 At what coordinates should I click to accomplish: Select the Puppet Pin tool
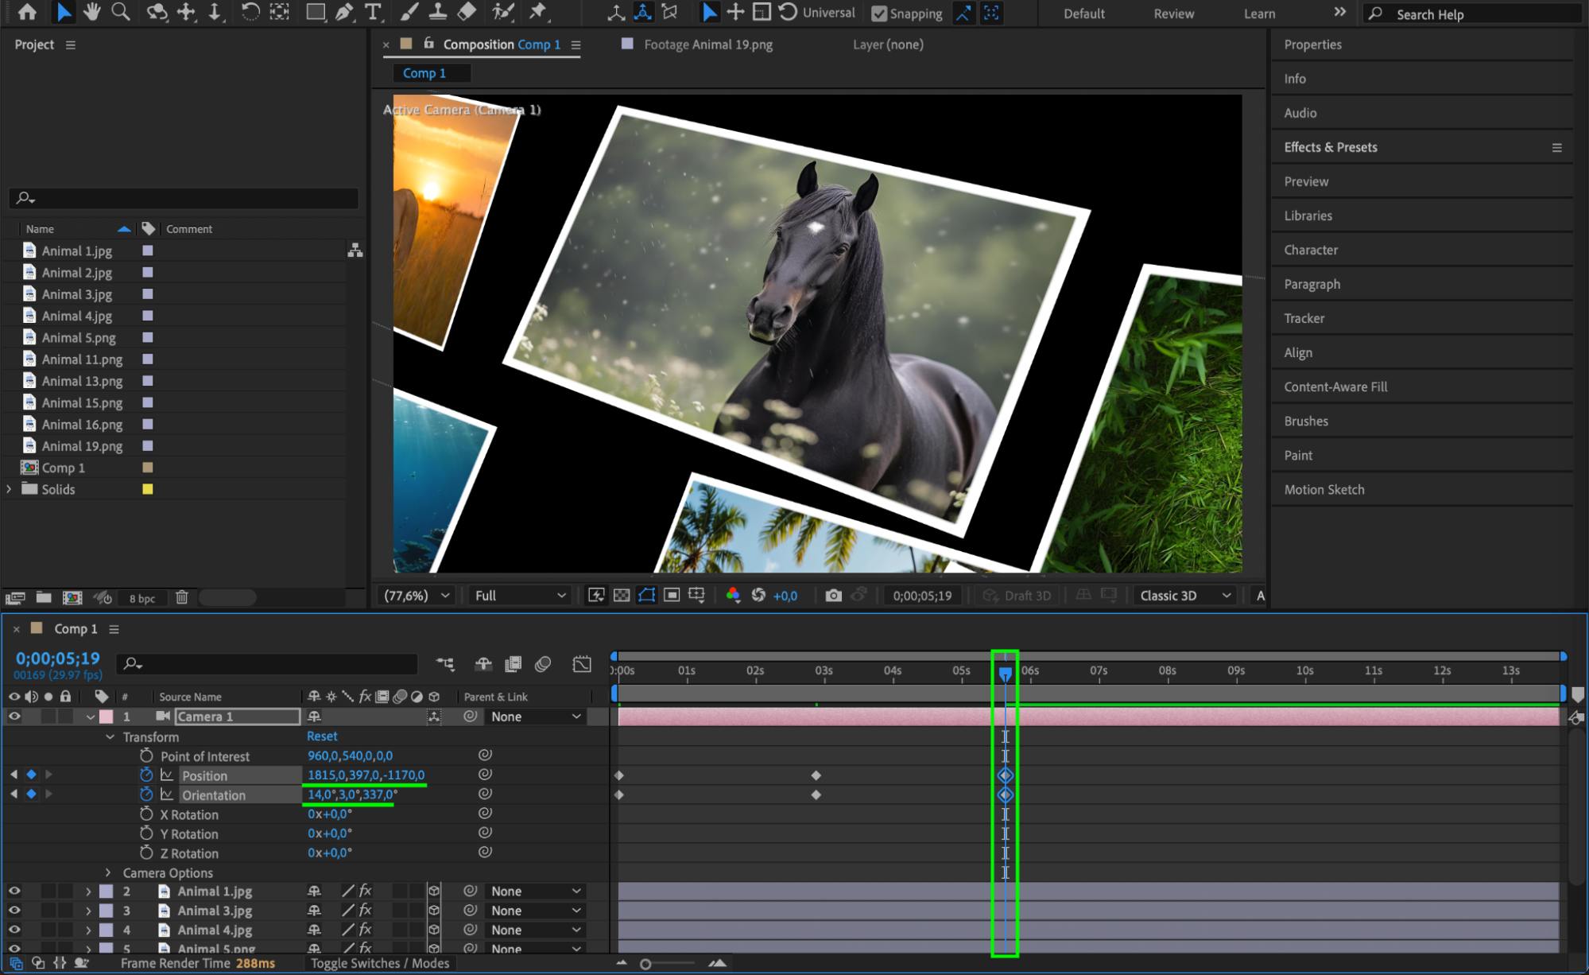pyautogui.click(x=538, y=12)
